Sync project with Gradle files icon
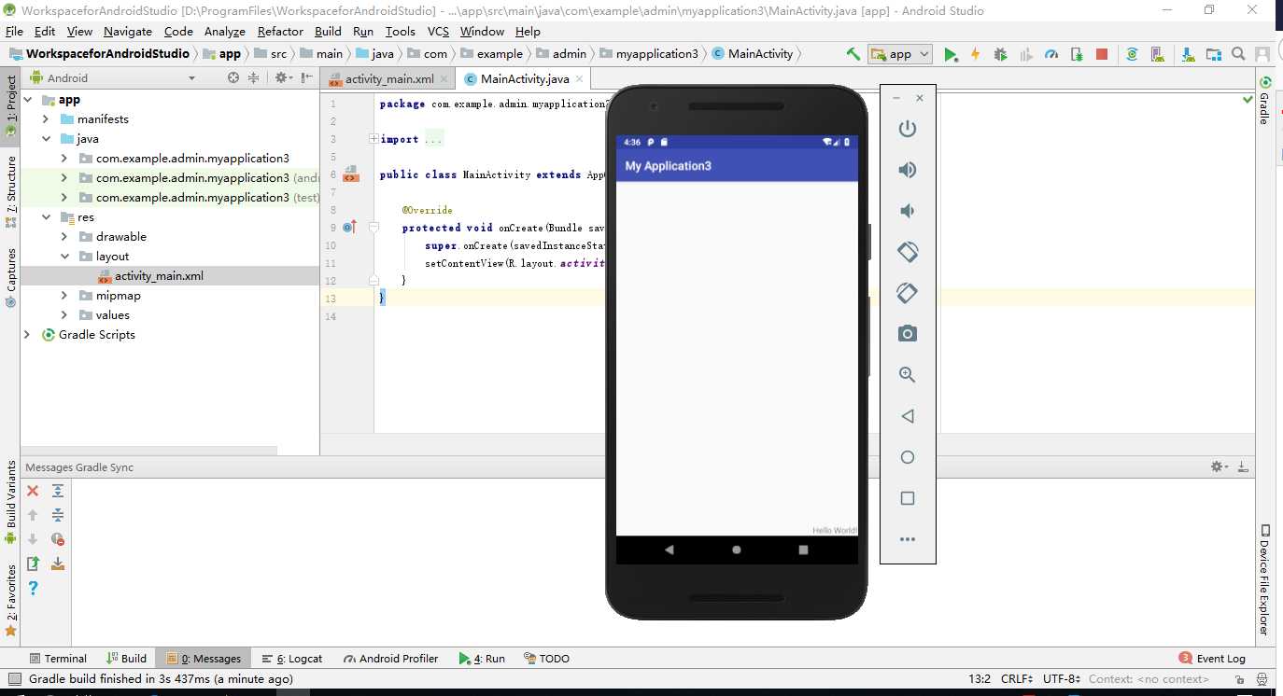 [1132, 54]
